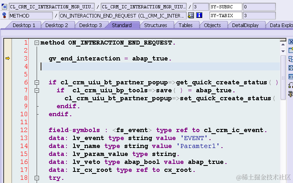Click the '<fs_event>' field symbol on line 12
The image size is (293, 183).
tap(132, 130)
